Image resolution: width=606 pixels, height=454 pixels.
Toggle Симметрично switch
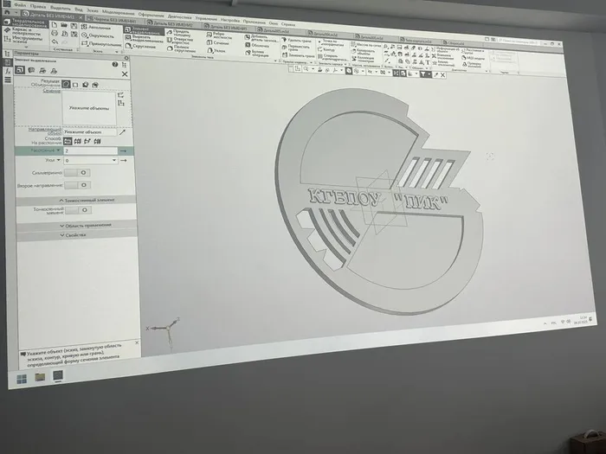pos(77,173)
